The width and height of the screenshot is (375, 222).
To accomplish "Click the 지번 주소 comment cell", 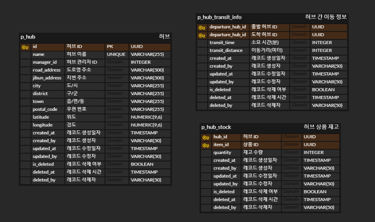I will click(85, 78).
